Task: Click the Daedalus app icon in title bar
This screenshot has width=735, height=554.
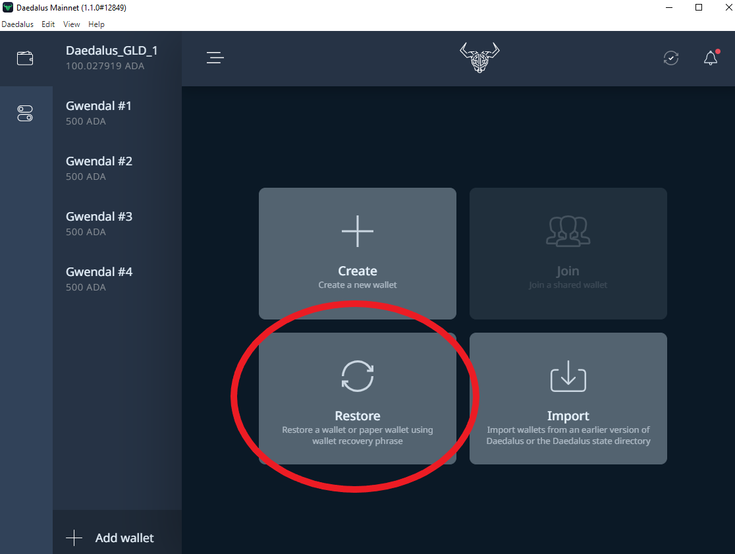Action: [x=7, y=7]
